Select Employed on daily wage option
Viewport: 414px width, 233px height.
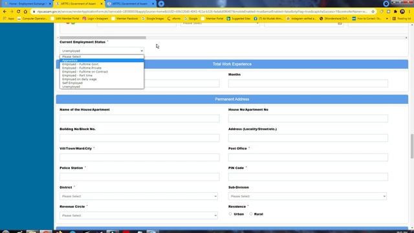click(x=102, y=79)
